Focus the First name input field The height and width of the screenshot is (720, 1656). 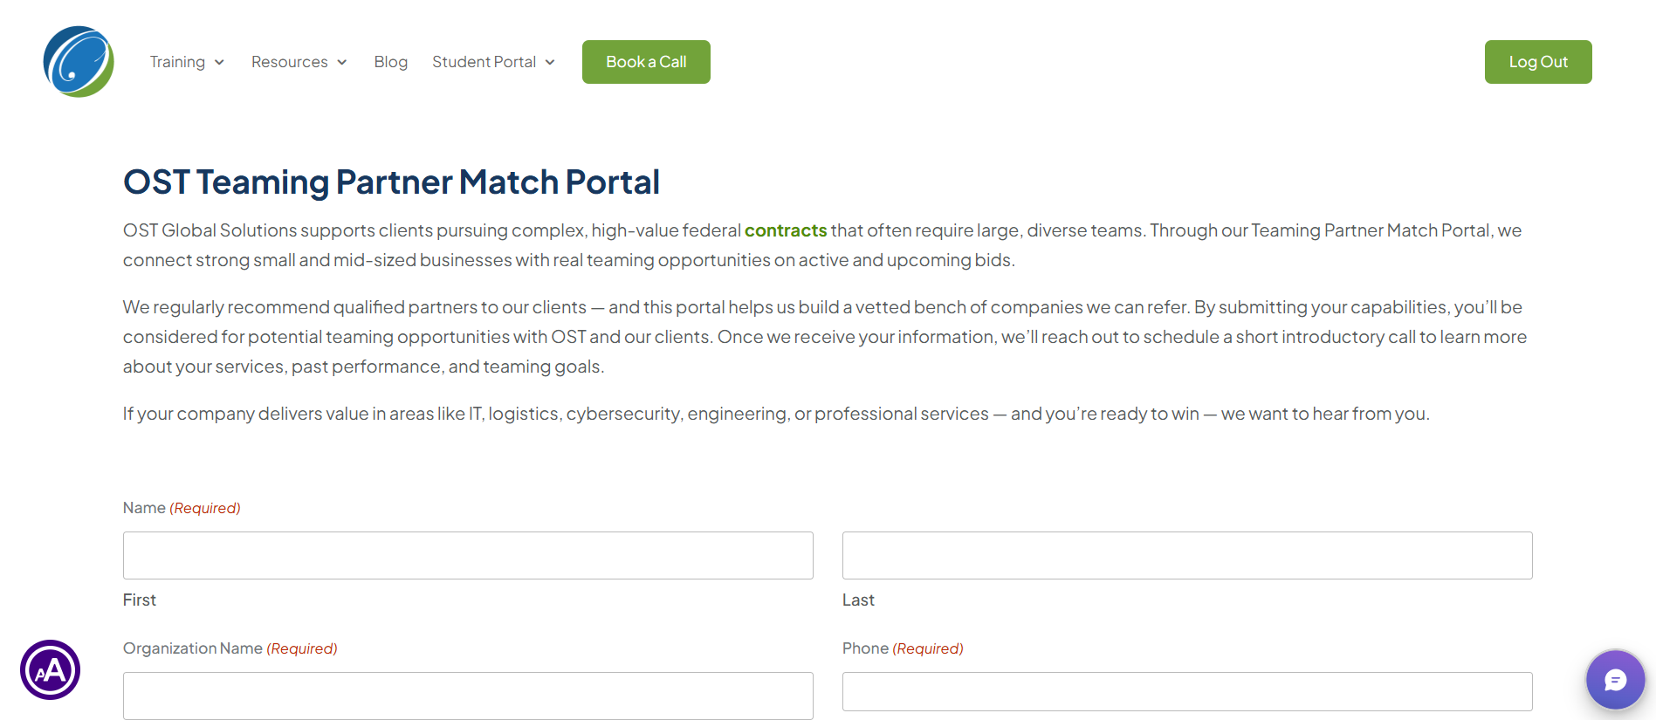pyautogui.click(x=468, y=555)
